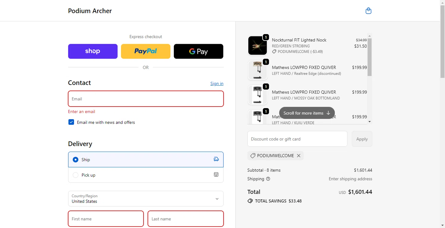
Task: Click the struck-through $34.99 price
Action: [x=361, y=40]
